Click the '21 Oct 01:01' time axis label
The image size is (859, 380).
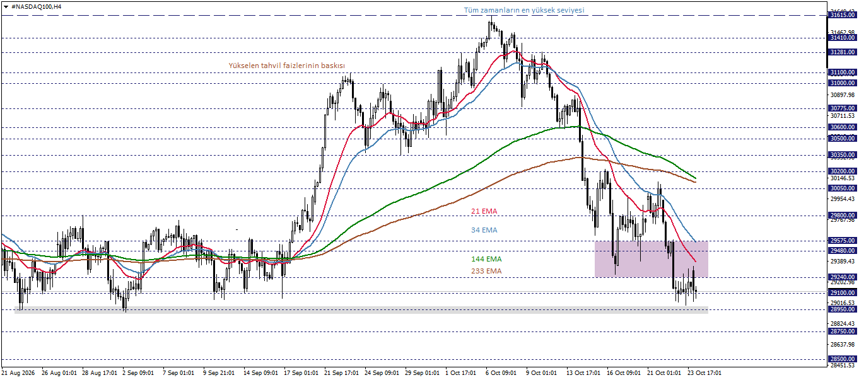(x=665, y=373)
